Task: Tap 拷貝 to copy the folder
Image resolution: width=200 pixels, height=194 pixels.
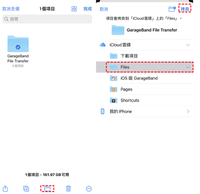Action: (185, 9)
